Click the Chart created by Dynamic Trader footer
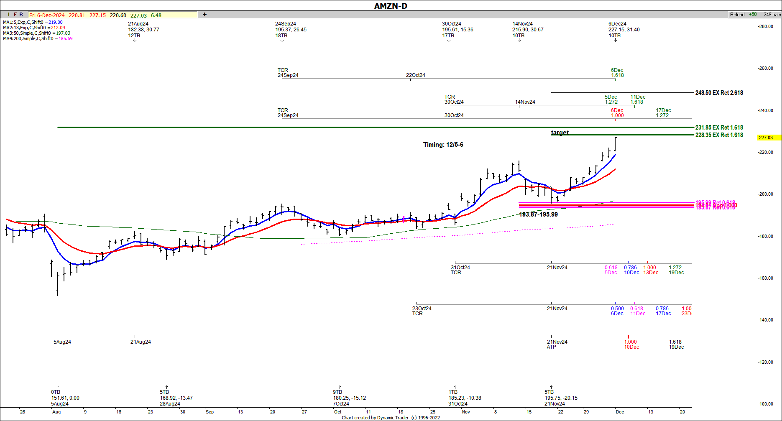Viewport: 782px width, 421px height. click(x=391, y=418)
